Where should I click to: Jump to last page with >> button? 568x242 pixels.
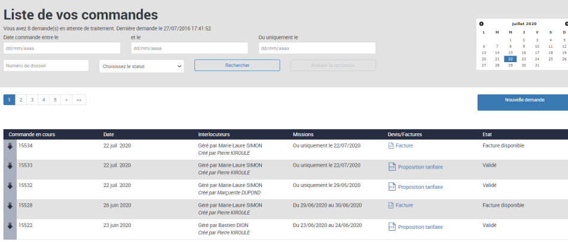coord(79,100)
